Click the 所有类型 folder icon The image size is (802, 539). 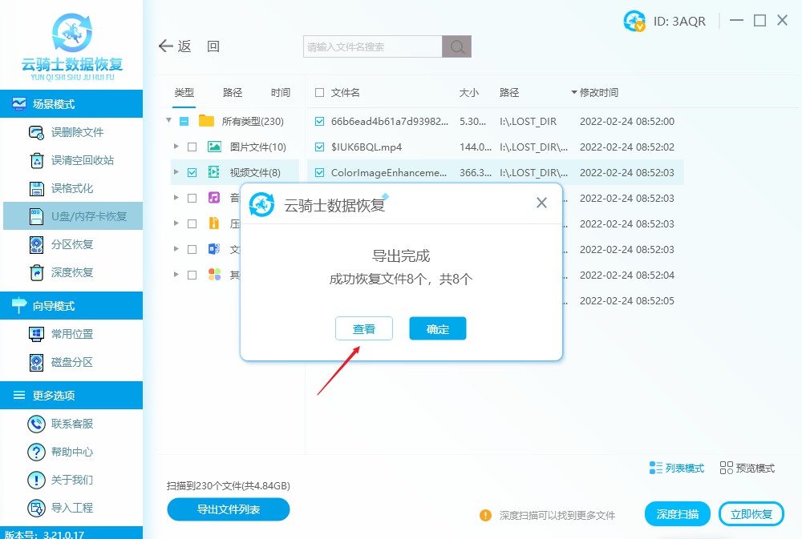[207, 121]
